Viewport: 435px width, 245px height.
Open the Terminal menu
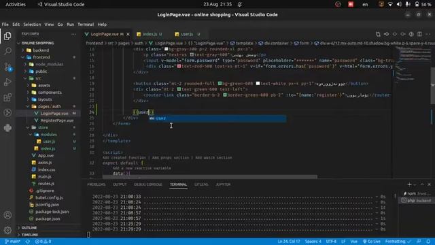[86, 24]
